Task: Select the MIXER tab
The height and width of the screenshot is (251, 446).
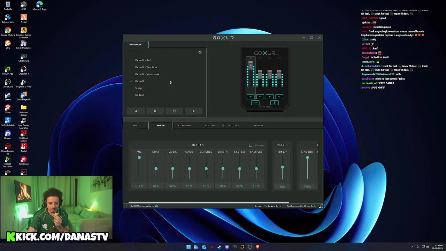Action: click(x=161, y=125)
